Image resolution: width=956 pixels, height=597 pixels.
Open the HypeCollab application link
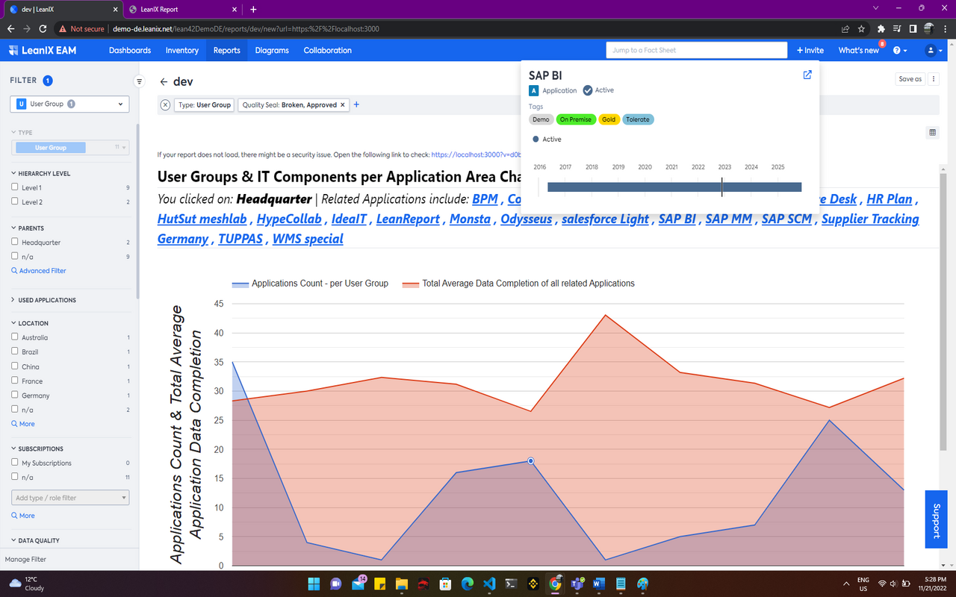coord(289,219)
